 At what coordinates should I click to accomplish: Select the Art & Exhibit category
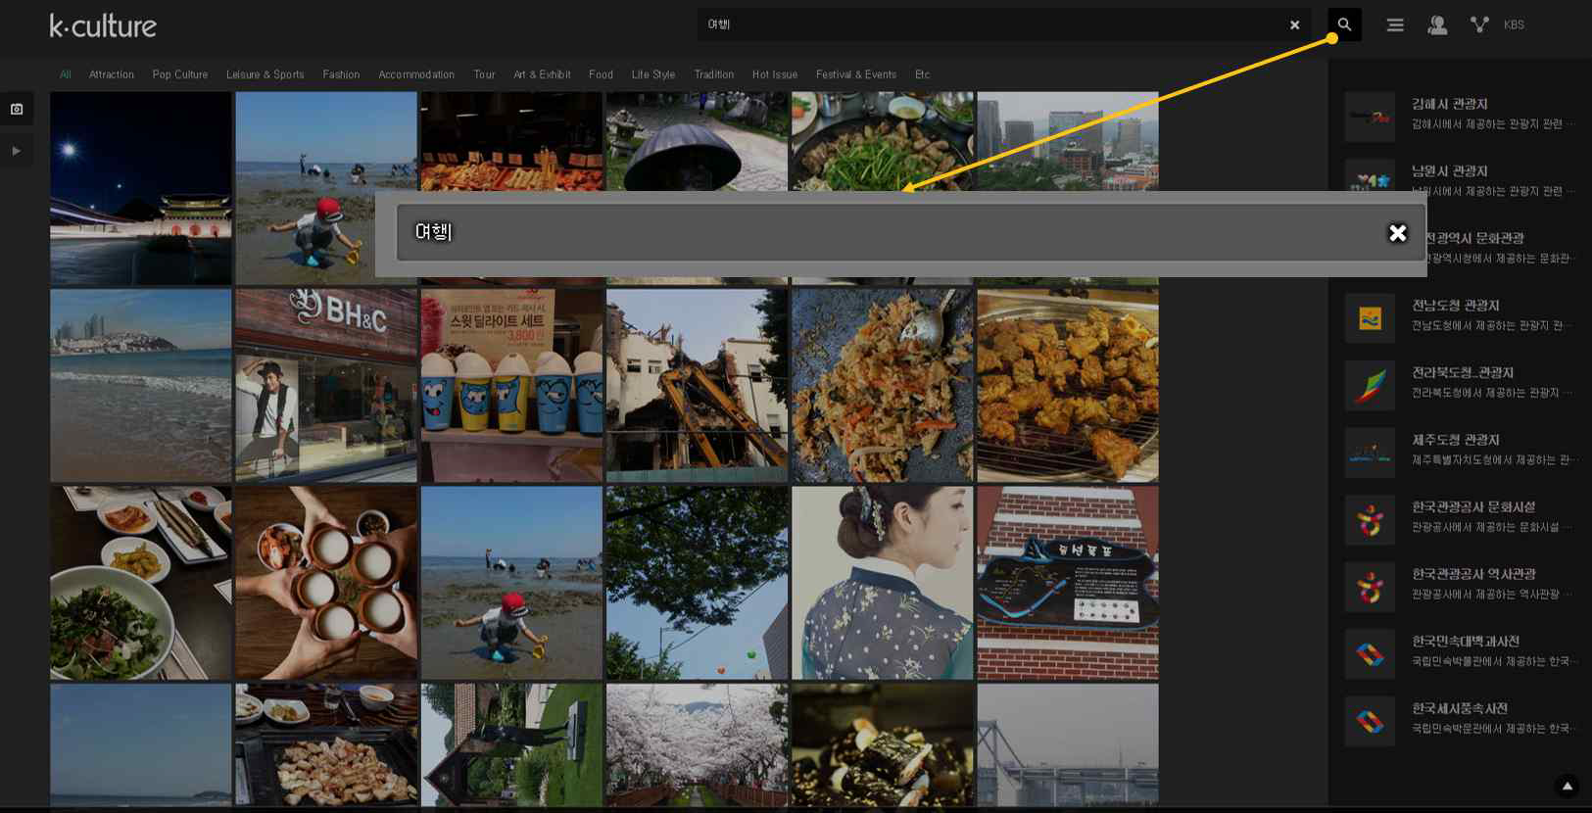(x=542, y=74)
